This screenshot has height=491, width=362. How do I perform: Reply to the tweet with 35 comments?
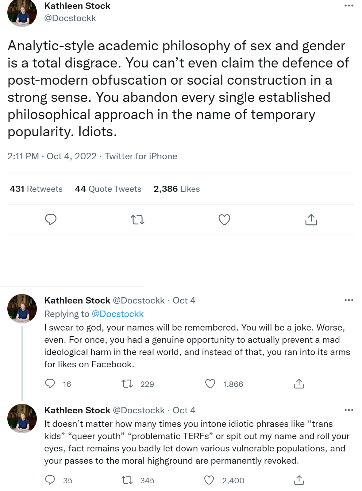point(50,480)
